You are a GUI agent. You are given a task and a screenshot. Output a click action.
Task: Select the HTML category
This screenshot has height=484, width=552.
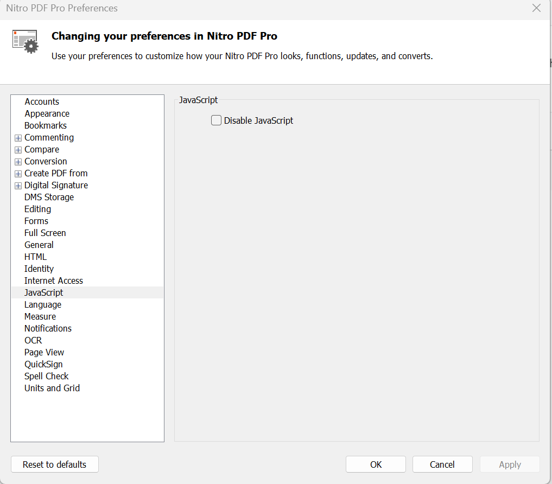[35, 257]
